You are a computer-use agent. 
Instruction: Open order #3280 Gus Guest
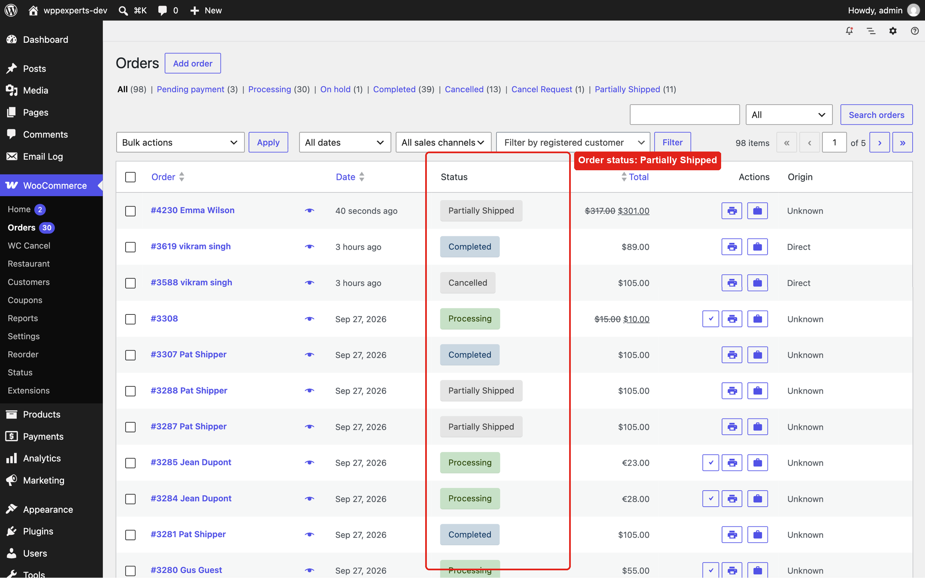(186, 570)
